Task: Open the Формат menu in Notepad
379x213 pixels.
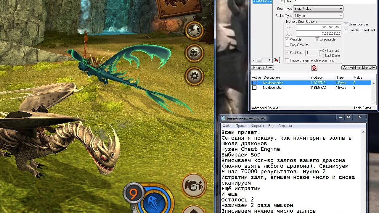Action: [x=258, y=126]
